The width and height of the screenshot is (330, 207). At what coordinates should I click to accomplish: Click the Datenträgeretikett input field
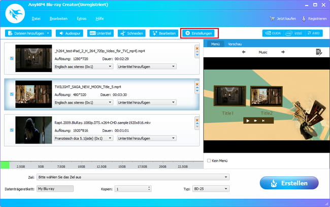(55, 189)
